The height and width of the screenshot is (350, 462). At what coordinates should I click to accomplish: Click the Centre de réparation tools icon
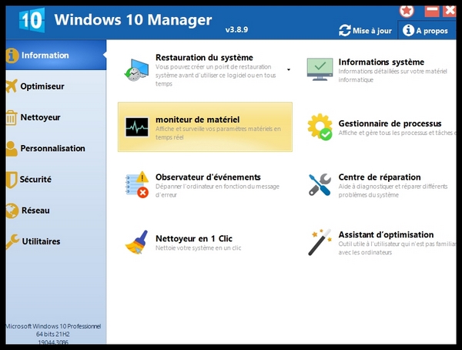click(x=320, y=184)
